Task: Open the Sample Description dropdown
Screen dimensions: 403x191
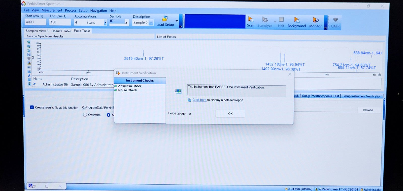Action: [x=151, y=23]
